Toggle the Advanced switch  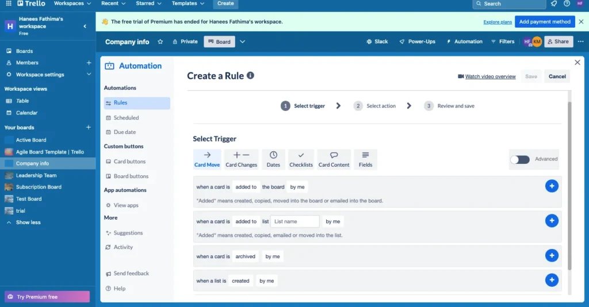[x=520, y=159]
